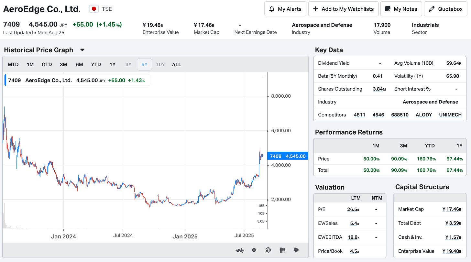Open competitor ticker ALODY
This screenshot has height=262, width=471.
pos(424,115)
